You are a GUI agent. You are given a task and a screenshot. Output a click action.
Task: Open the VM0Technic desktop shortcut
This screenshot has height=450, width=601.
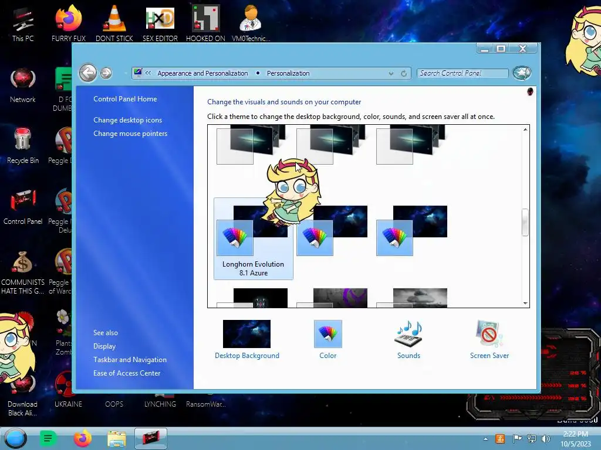click(x=251, y=23)
